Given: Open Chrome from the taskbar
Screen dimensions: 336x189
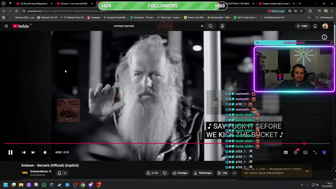Looking at the screenshot, I should coord(83,185).
